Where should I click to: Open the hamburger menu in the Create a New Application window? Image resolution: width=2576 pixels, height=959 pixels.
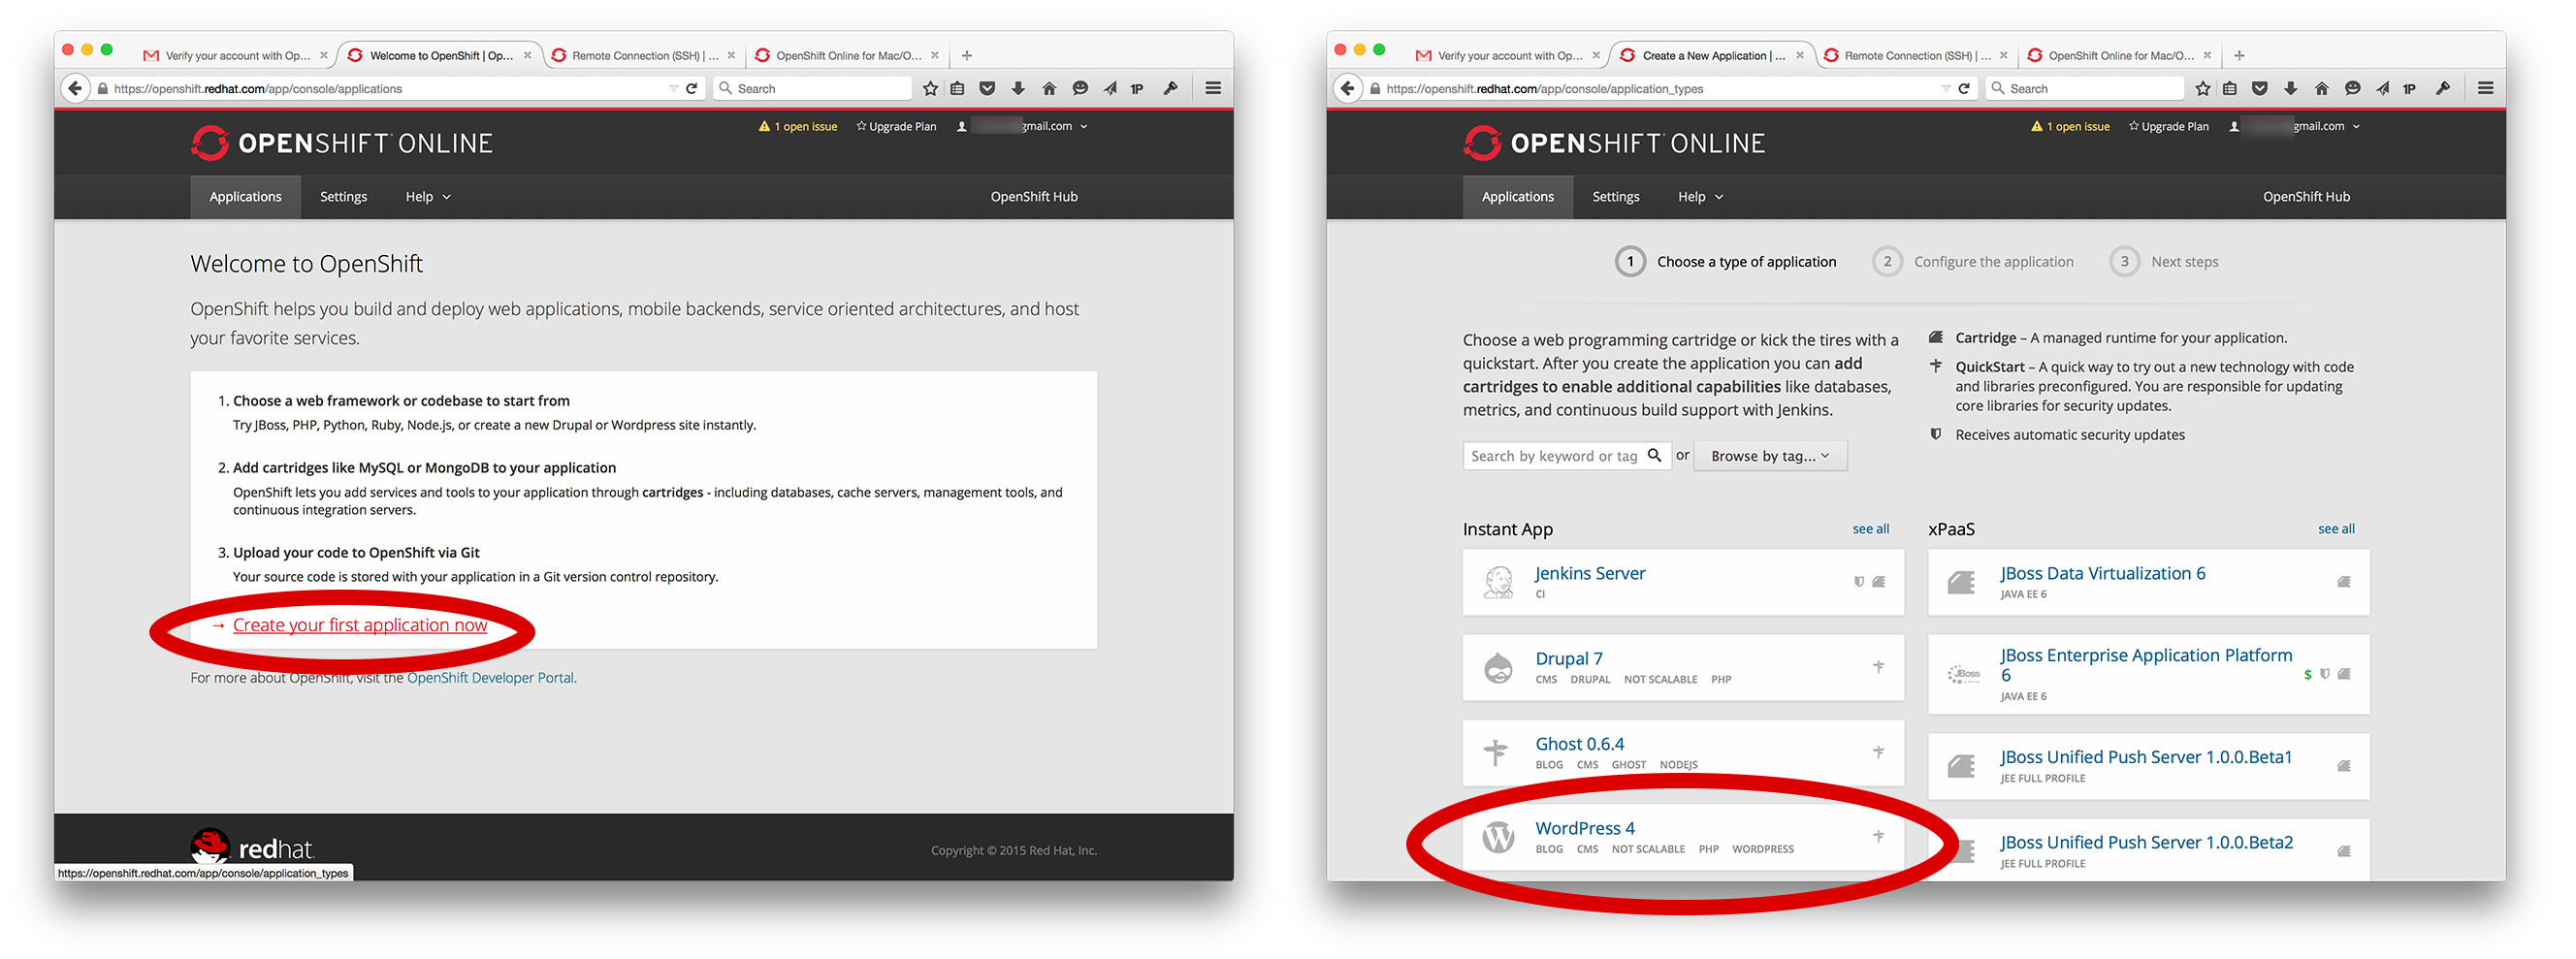coord(2486,88)
